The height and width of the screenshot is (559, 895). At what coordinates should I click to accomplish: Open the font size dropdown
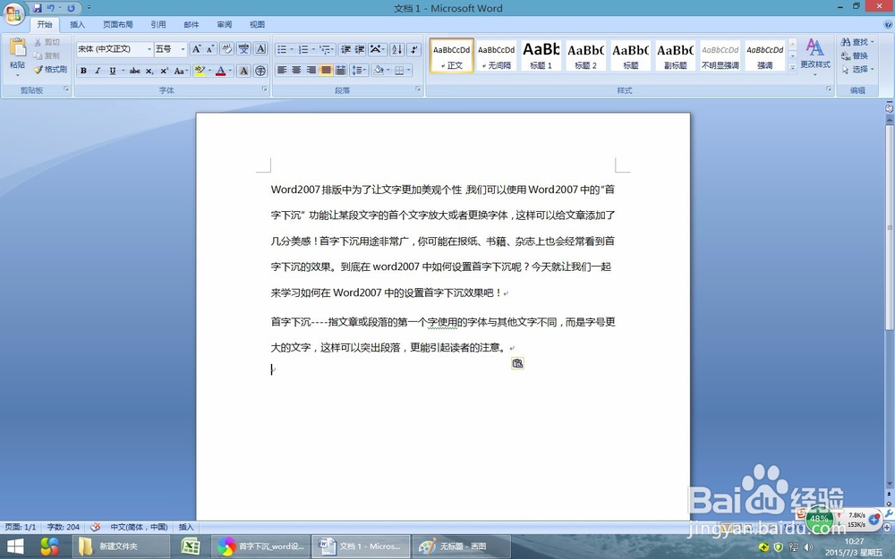(x=183, y=49)
